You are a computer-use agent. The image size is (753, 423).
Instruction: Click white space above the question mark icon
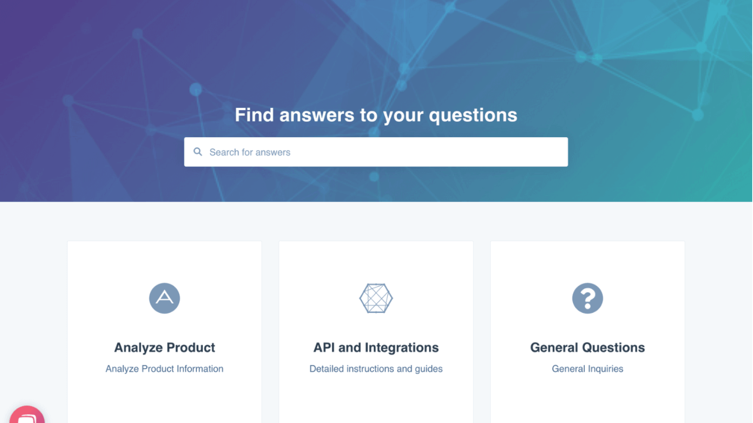coord(587,261)
